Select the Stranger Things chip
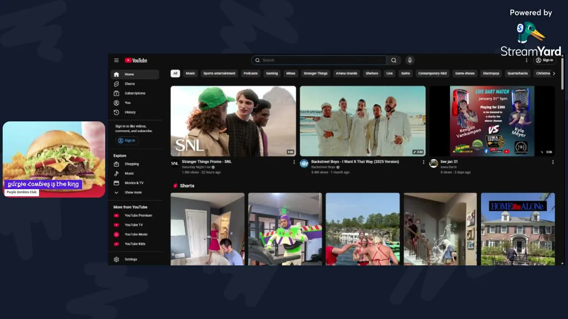 pos(316,74)
